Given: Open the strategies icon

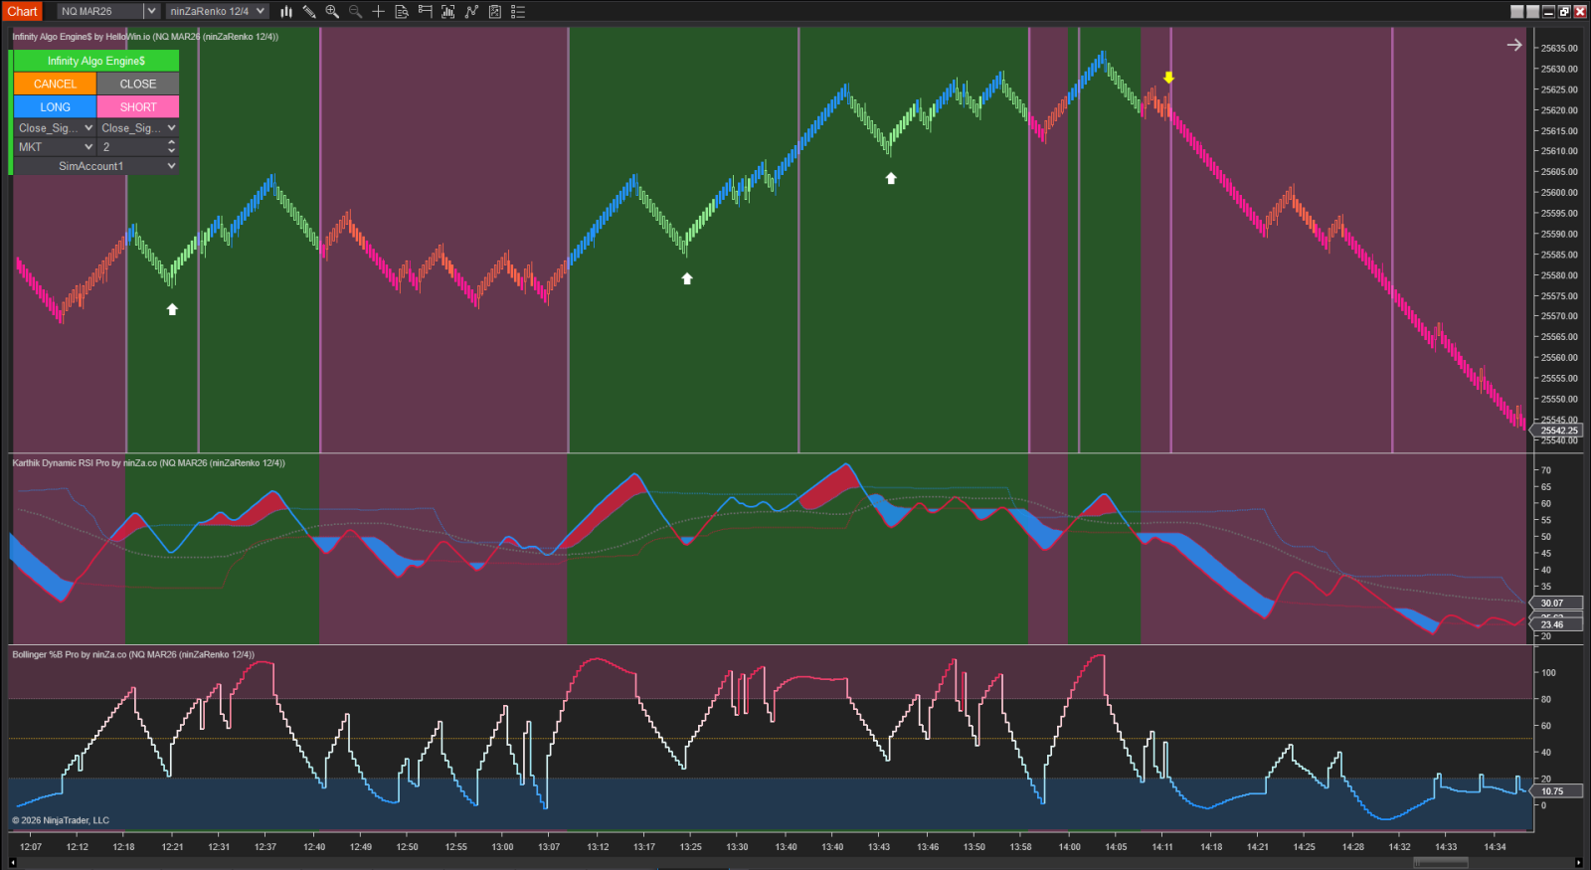Looking at the screenshot, I should (x=495, y=12).
